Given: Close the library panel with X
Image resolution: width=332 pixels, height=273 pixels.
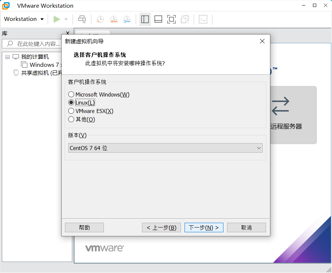Looking at the screenshot, I should coord(68,33).
